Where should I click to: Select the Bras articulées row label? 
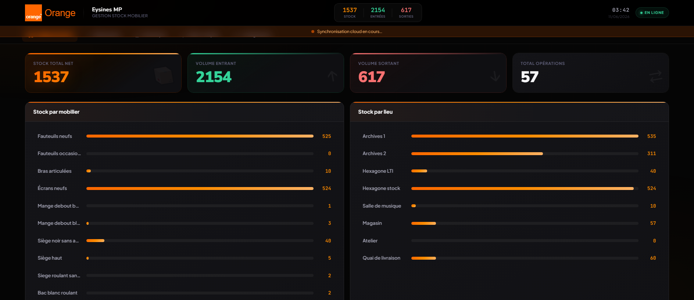54,171
